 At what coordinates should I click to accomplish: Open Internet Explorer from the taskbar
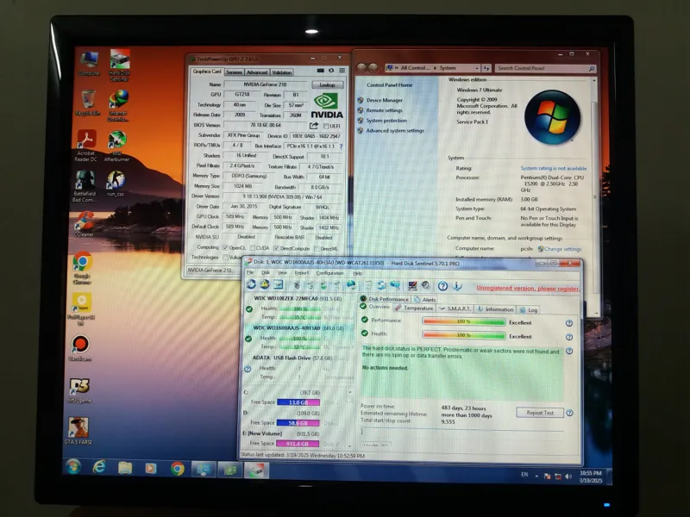pos(99,467)
